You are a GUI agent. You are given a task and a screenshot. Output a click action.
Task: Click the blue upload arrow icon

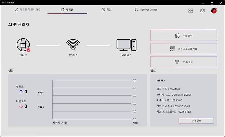click(20, 92)
